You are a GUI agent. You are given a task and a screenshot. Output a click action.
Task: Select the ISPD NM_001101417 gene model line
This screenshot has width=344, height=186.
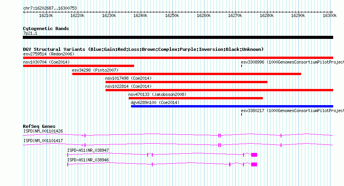(x=178, y=145)
